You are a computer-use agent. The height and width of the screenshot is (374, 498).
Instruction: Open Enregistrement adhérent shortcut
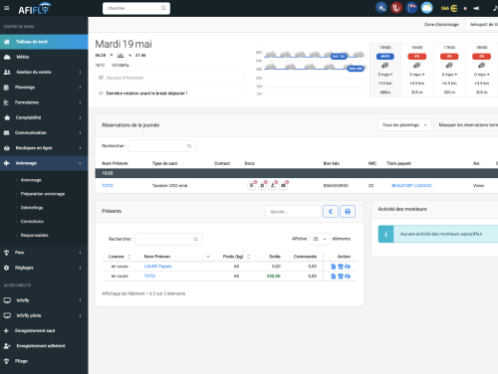tap(44, 346)
